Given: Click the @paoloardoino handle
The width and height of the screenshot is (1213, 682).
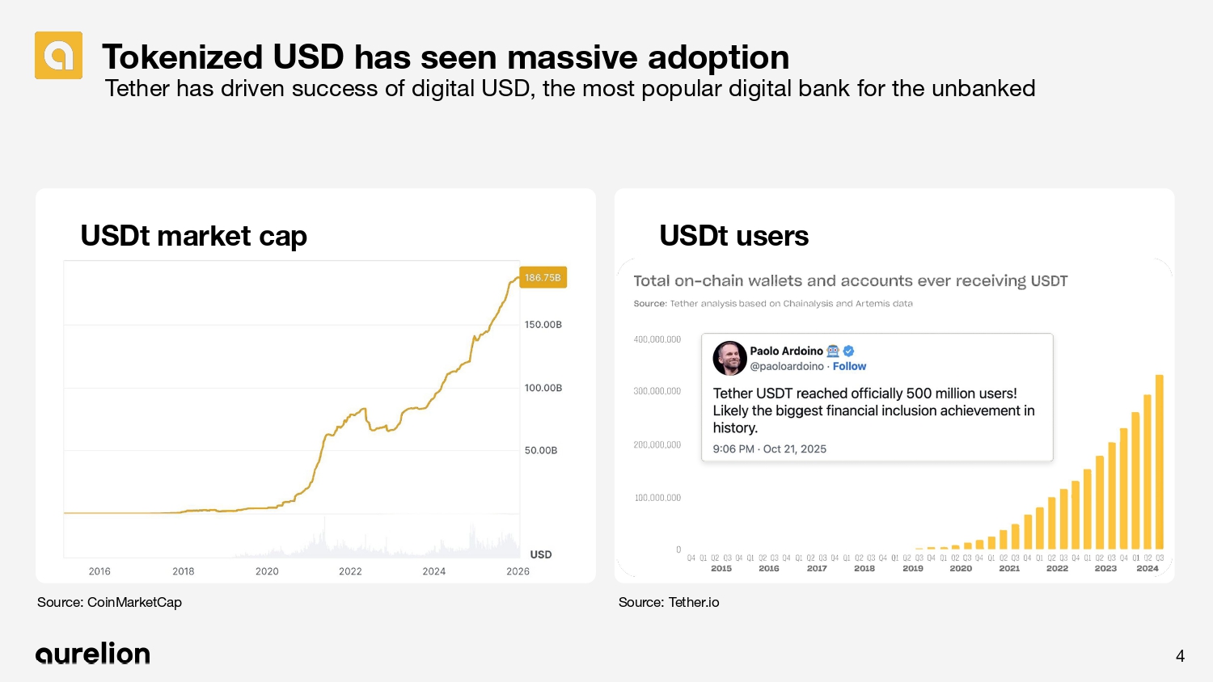Looking at the screenshot, I should click(x=787, y=366).
